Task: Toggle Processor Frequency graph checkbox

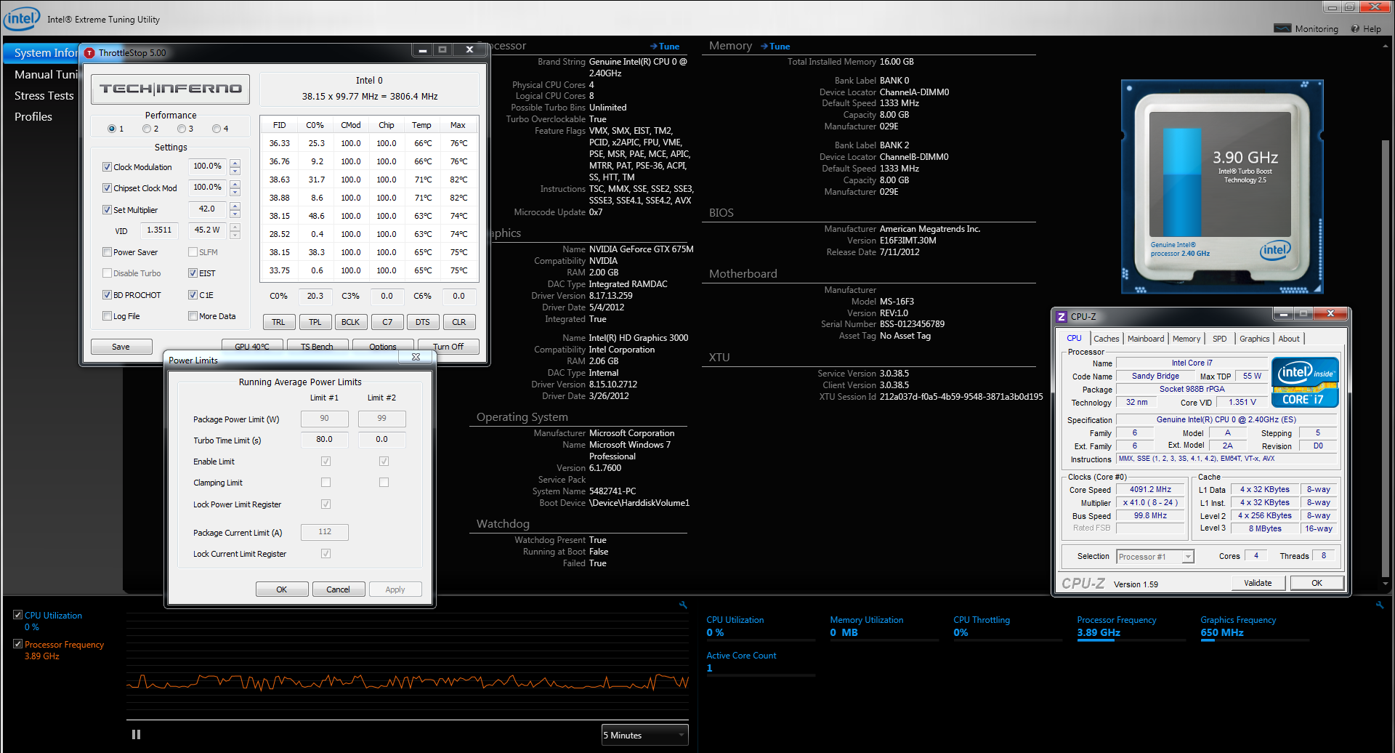Action: (x=17, y=644)
